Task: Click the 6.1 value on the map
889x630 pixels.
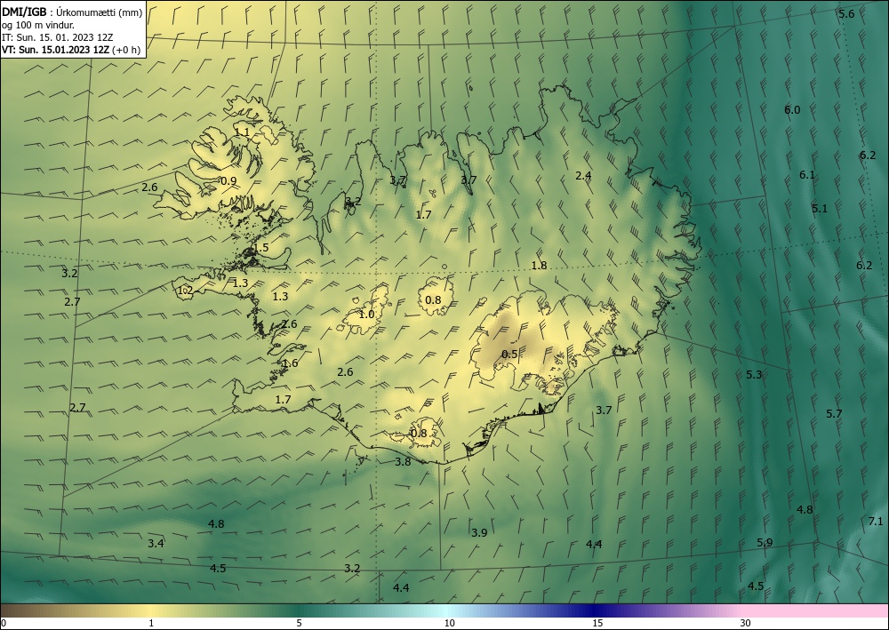Action: tap(807, 175)
